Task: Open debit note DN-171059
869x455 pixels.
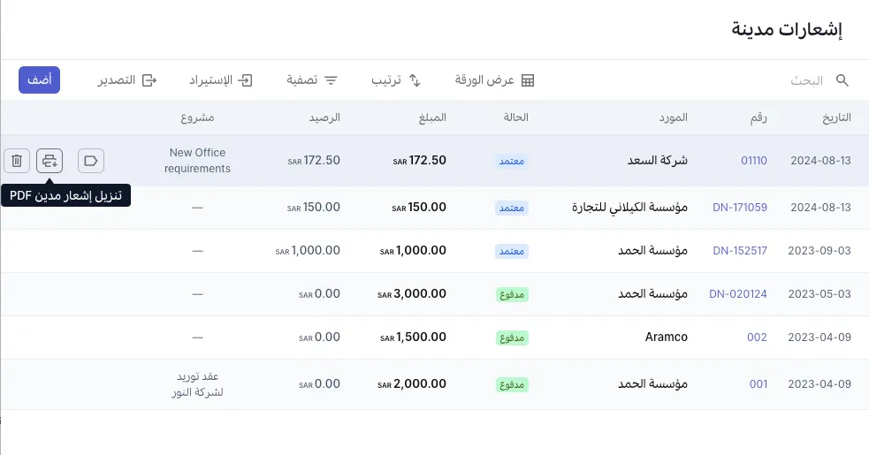Action: (x=740, y=208)
